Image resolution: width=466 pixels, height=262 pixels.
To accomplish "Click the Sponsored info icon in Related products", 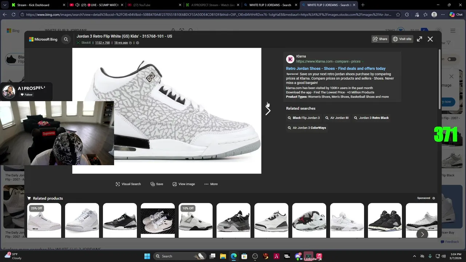I will point(434,198).
